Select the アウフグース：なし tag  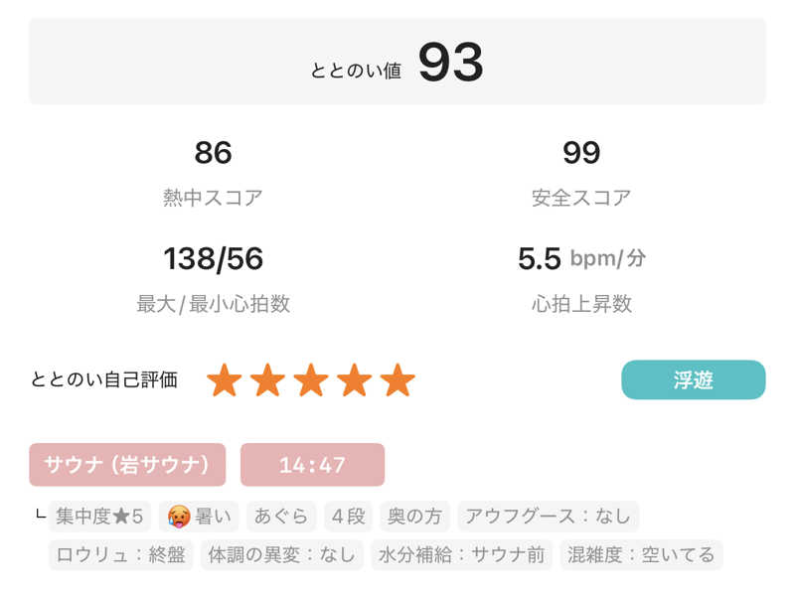[x=548, y=517]
